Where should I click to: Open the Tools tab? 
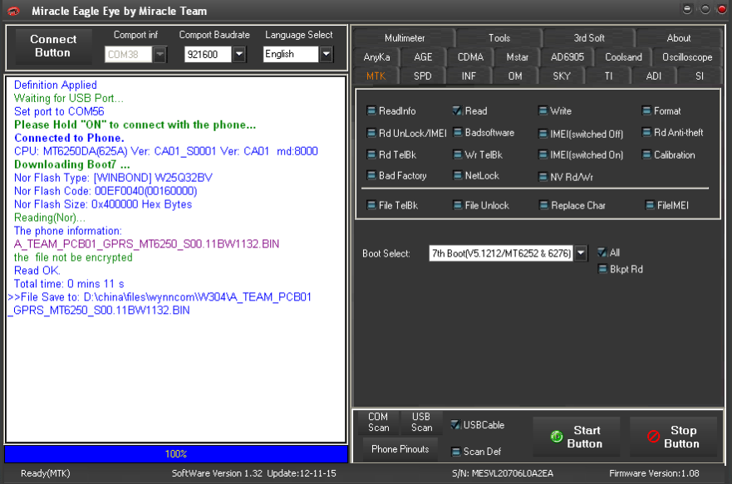pos(499,37)
